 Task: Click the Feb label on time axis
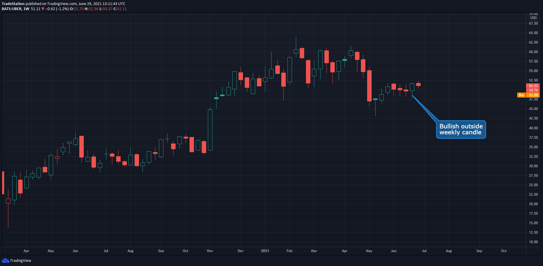pyautogui.click(x=290, y=251)
